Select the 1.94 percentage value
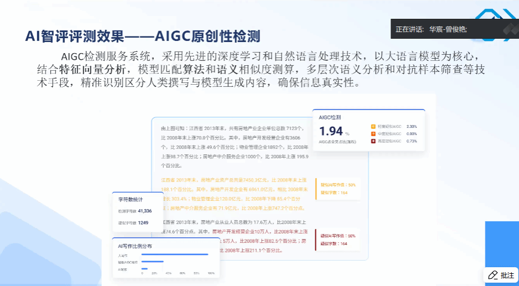Image resolution: width=519 pixels, height=286 pixels. tap(331, 132)
